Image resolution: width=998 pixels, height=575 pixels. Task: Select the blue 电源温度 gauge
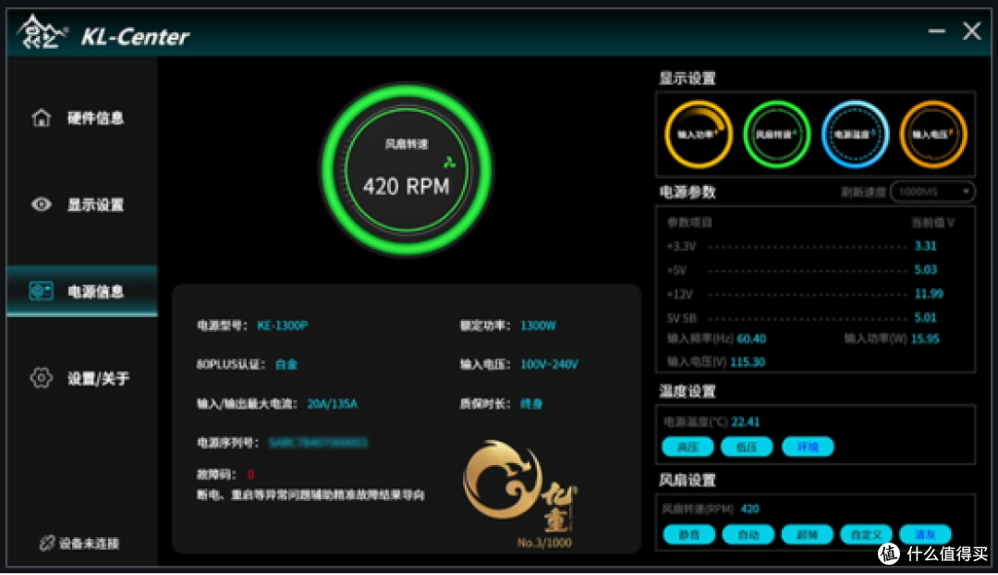pos(855,134)
